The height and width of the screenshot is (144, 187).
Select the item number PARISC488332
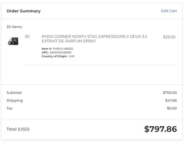click(63, 49)
